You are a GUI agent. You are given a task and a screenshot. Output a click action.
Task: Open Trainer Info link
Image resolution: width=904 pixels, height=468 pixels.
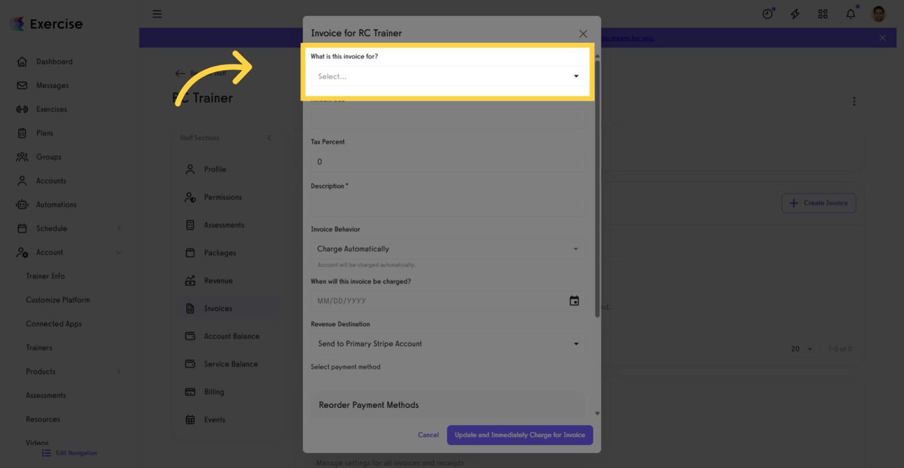tap(45, 276)
